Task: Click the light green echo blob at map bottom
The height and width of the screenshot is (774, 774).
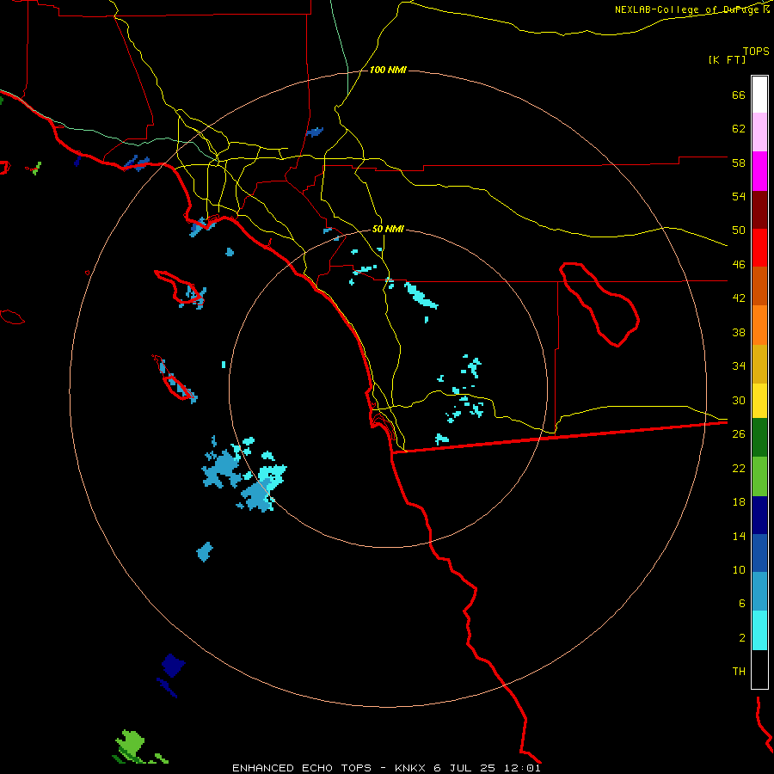Action: (131, 743)
